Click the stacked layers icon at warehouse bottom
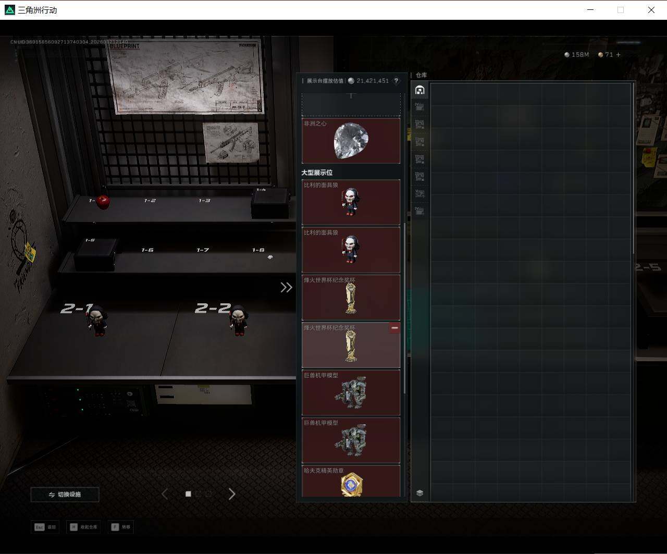Image resolution: width=667 pixels, height=554 pixels. pos(420,493)
